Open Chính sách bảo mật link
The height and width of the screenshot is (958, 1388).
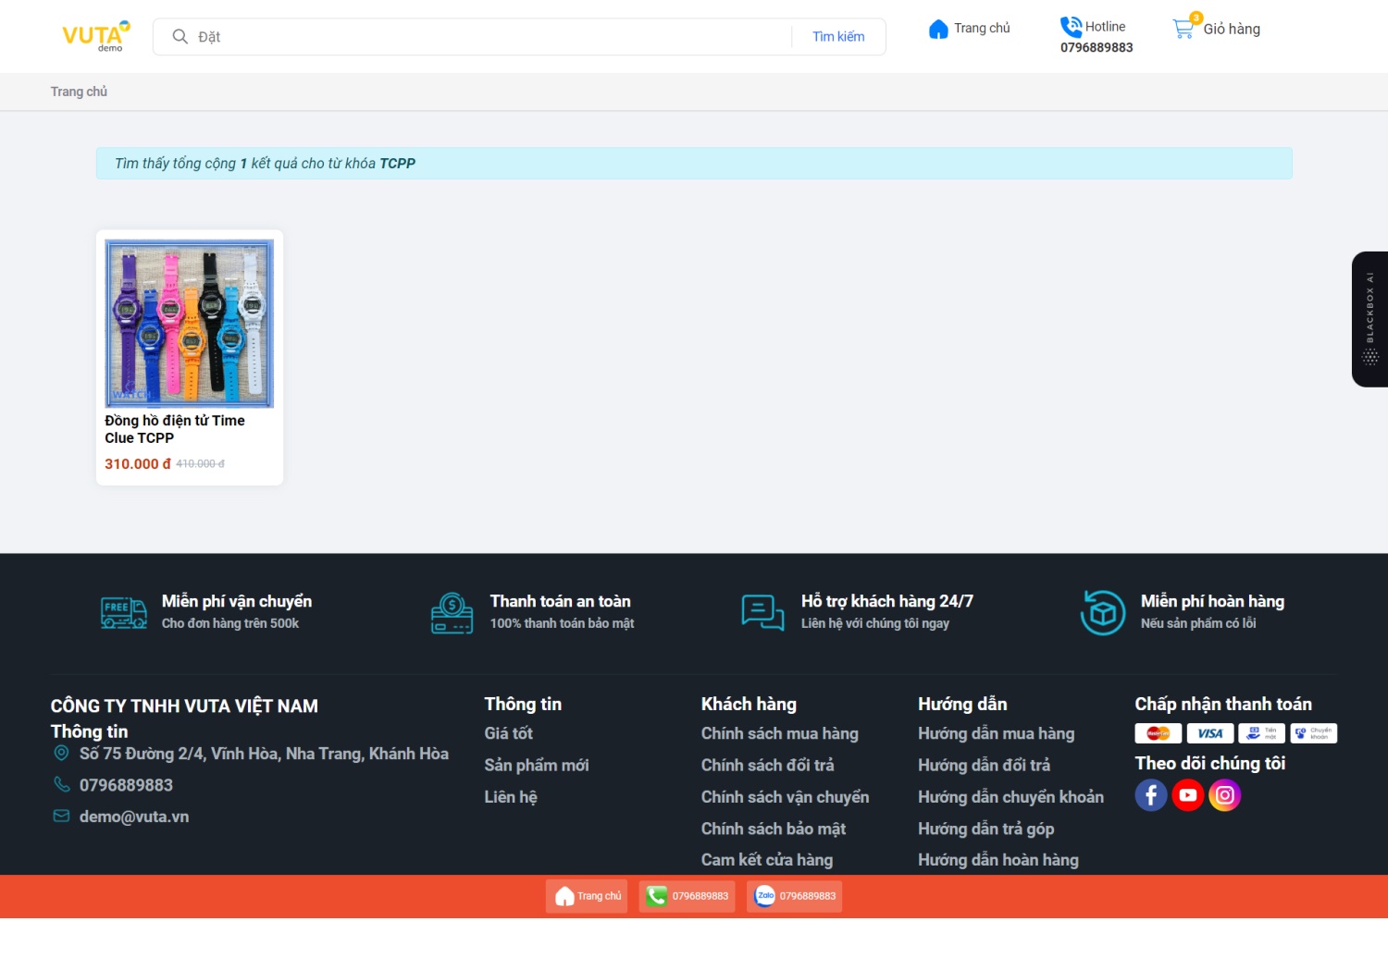point(774,829)
